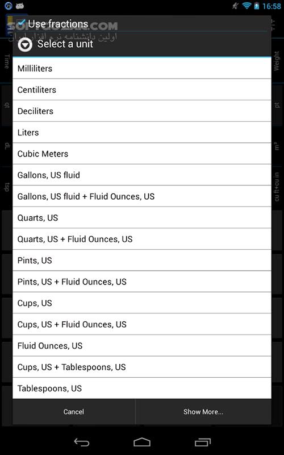Tap the Android back navigation icon
This screenshot has height=455, width=284.
(82, 442)
